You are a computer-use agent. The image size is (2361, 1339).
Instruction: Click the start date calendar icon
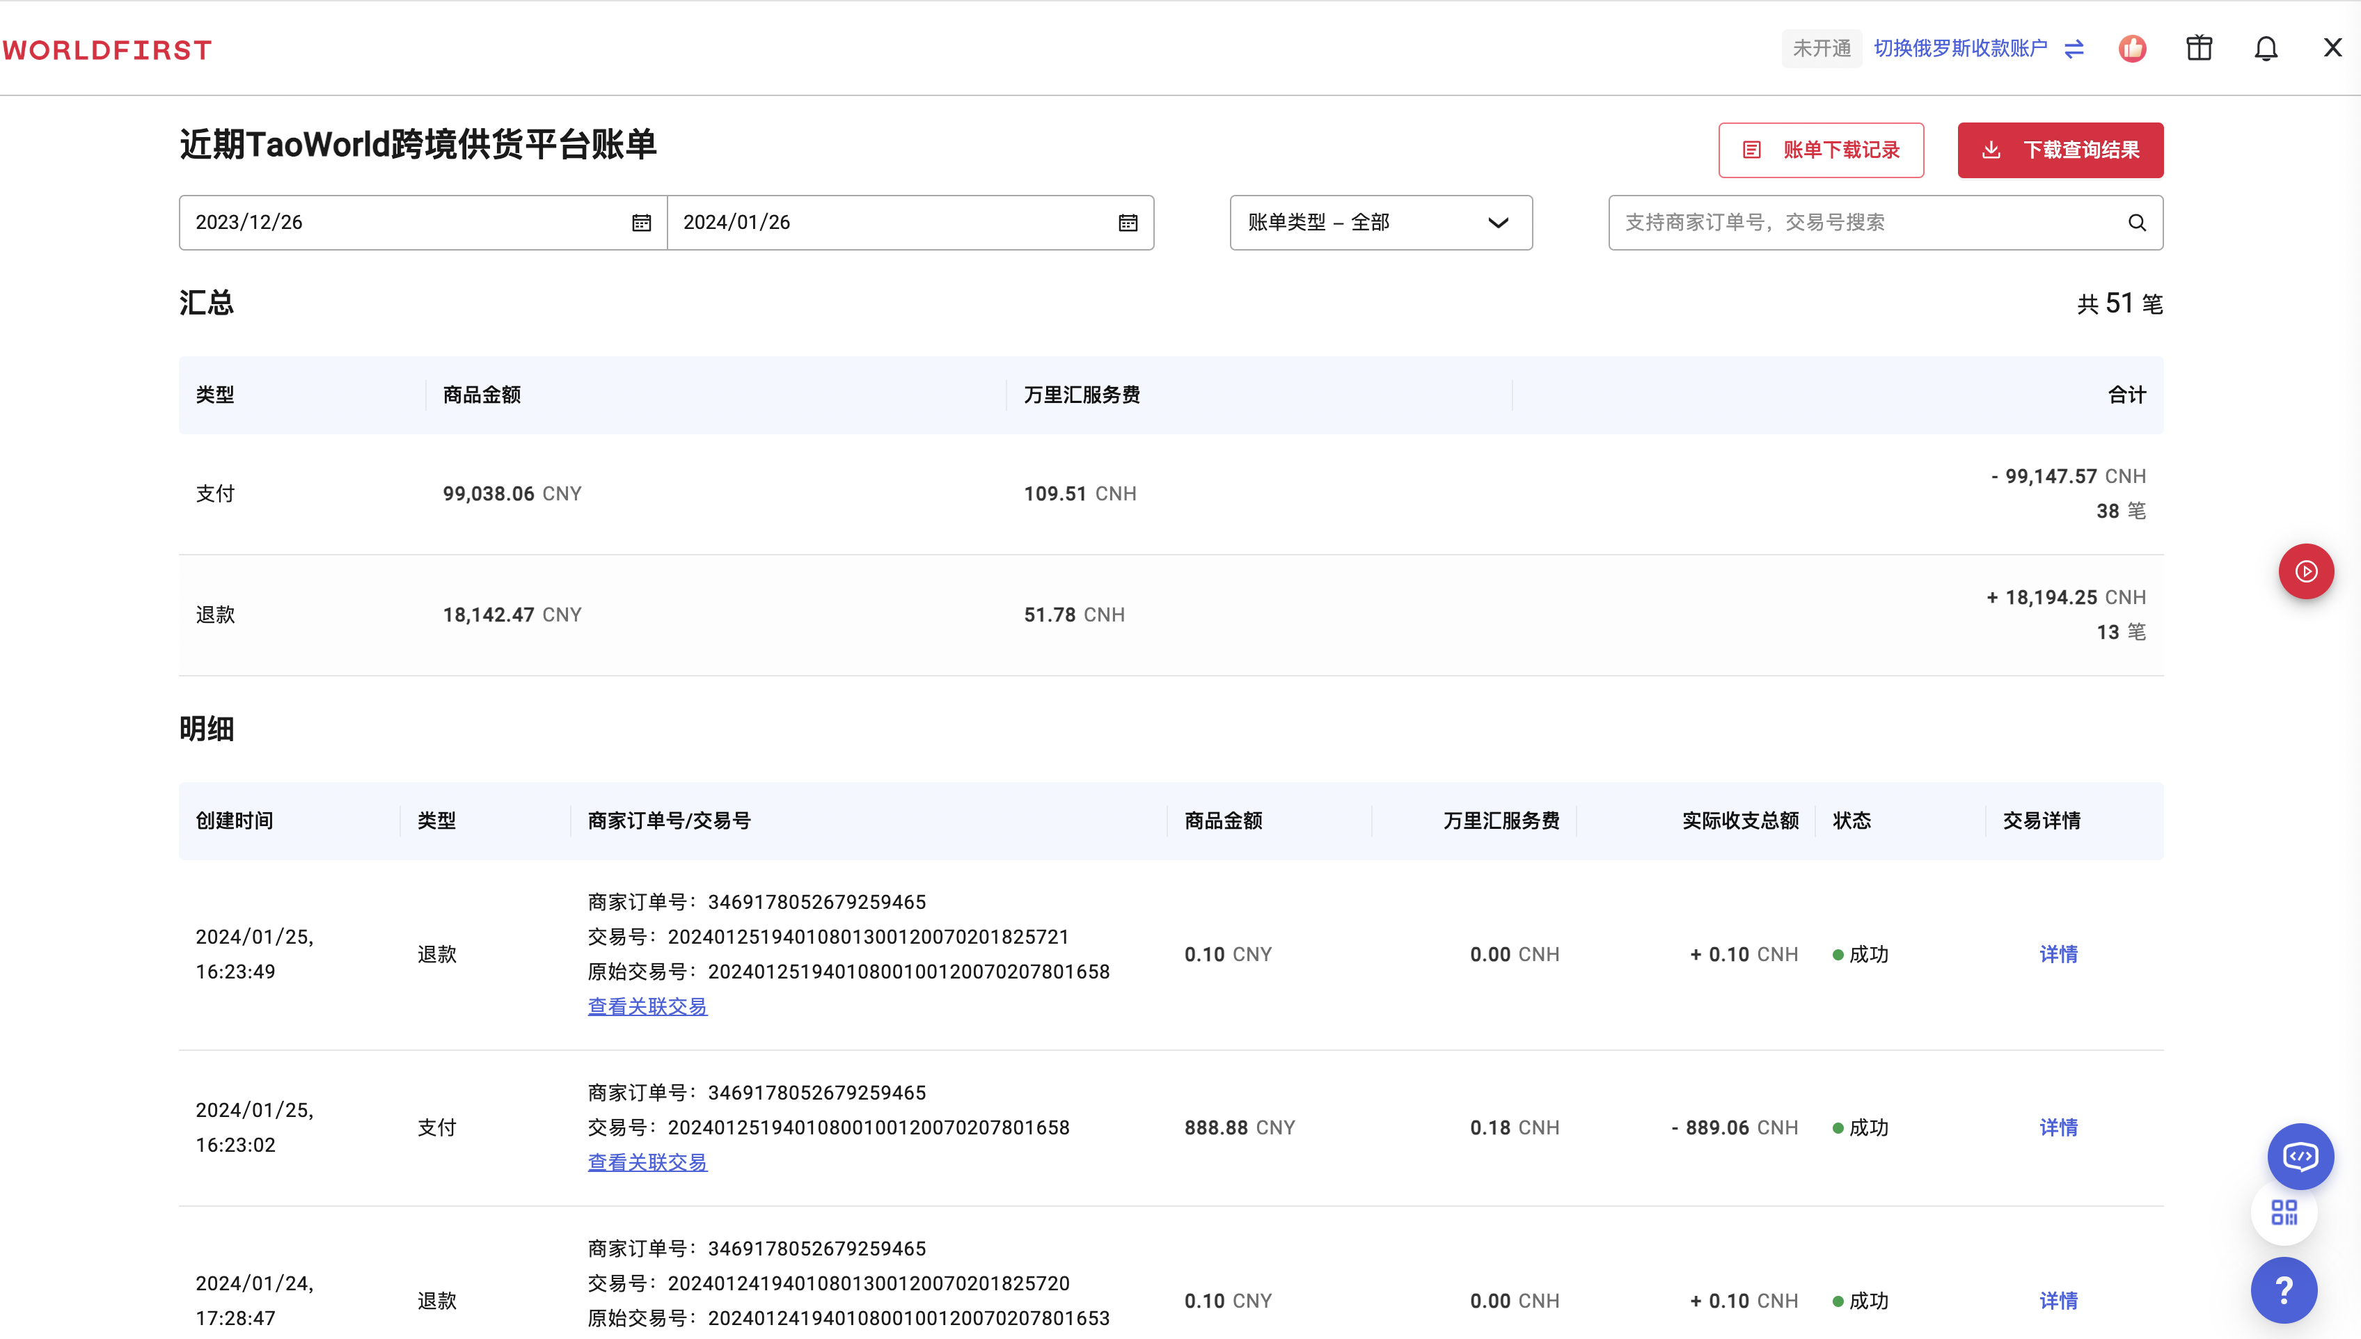641,223
